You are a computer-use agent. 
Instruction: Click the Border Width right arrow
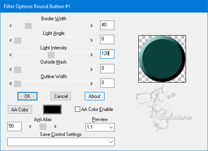tap(92, 26)
